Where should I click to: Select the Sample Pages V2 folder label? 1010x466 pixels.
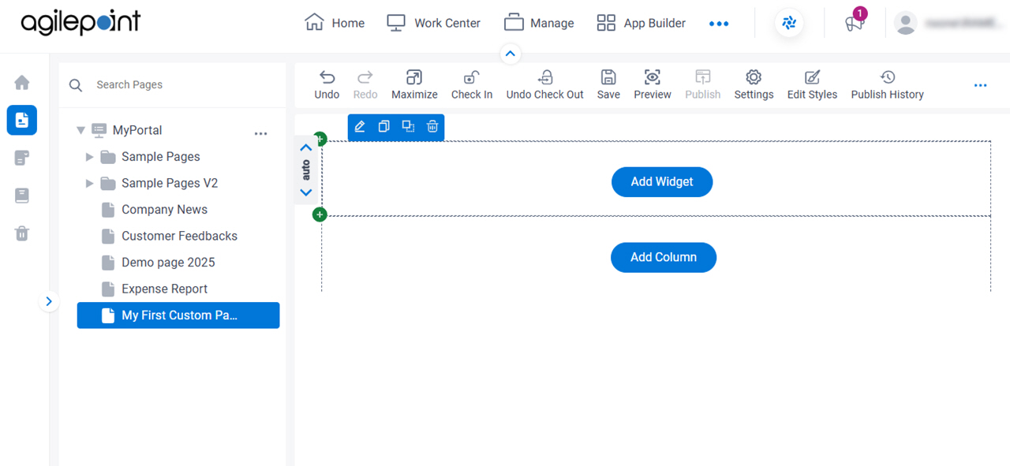pos(170,183)
